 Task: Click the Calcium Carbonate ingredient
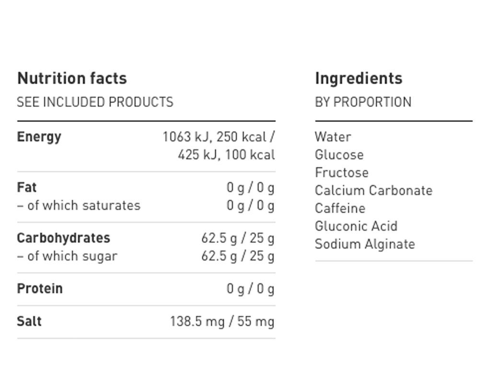pyautogui.click(x=374, y=191)
